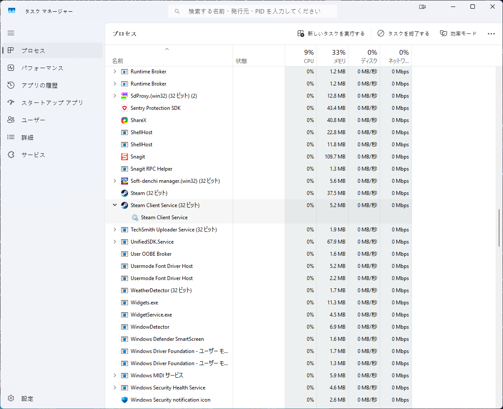Open the パフォーマンス tab
This screenshot has height=409, width=503.
pos(53,68)
